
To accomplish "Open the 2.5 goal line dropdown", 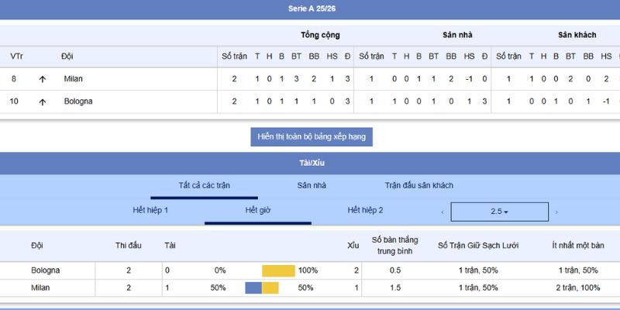I will 499,212.
